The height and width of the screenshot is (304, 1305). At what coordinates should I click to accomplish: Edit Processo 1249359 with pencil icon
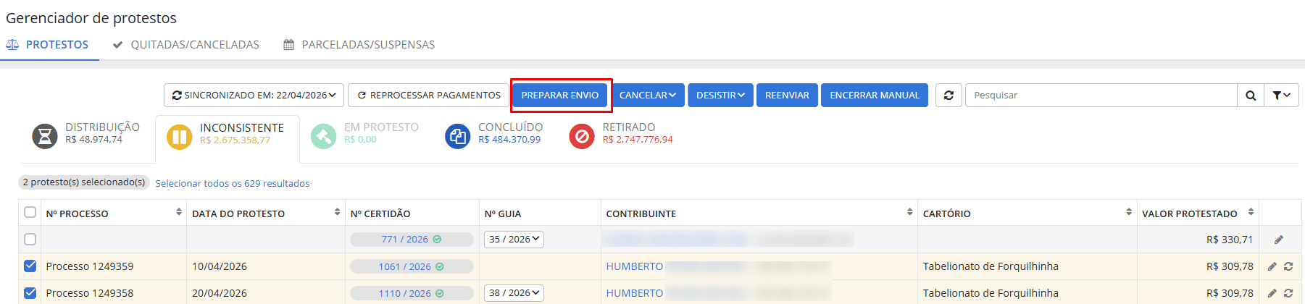[1272, 266]
